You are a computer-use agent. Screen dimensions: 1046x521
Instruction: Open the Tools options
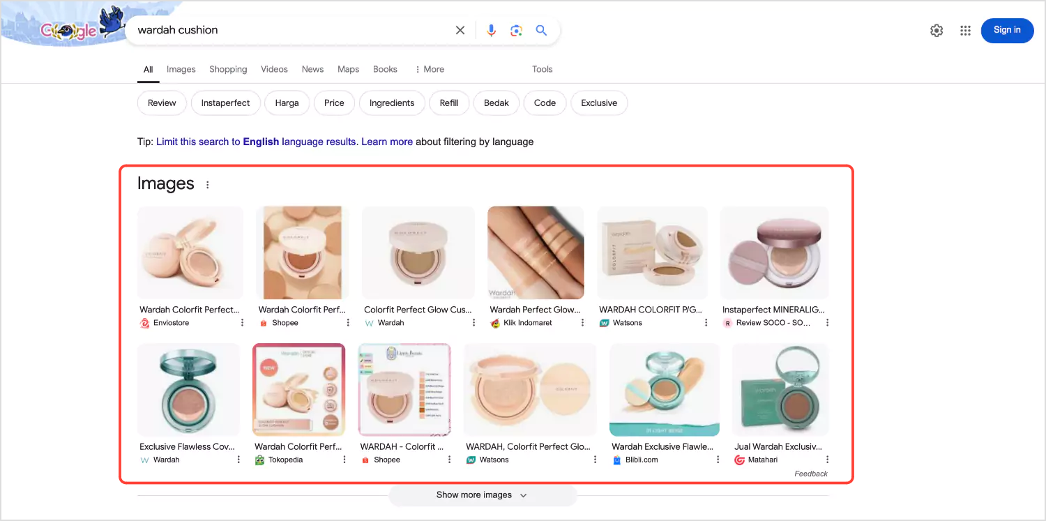click(x=542, y=69)
